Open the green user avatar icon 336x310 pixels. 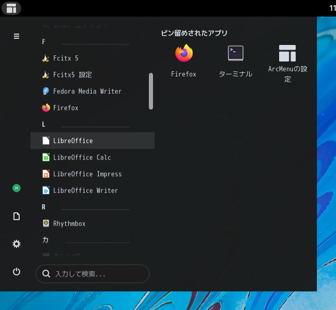[17, 188]
